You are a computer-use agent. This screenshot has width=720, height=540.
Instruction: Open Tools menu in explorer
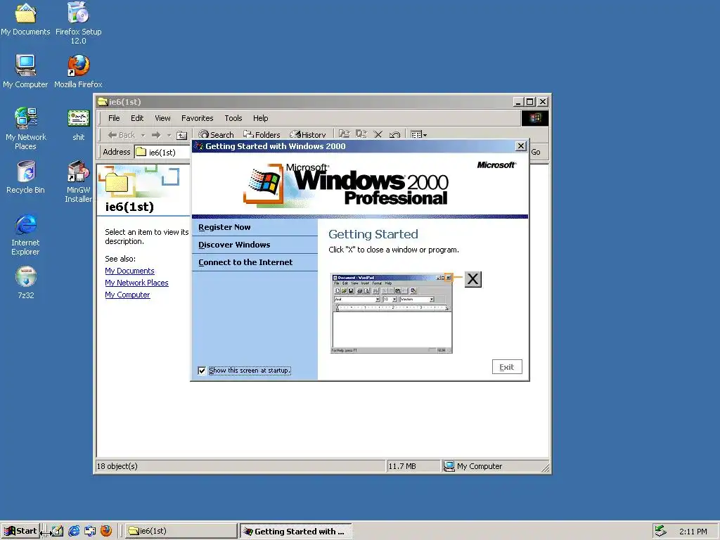pyautogui.click(x=233, y=118)
